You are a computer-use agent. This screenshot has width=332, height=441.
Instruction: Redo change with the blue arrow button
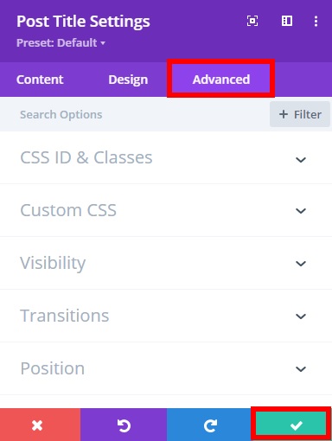point(210,425)
